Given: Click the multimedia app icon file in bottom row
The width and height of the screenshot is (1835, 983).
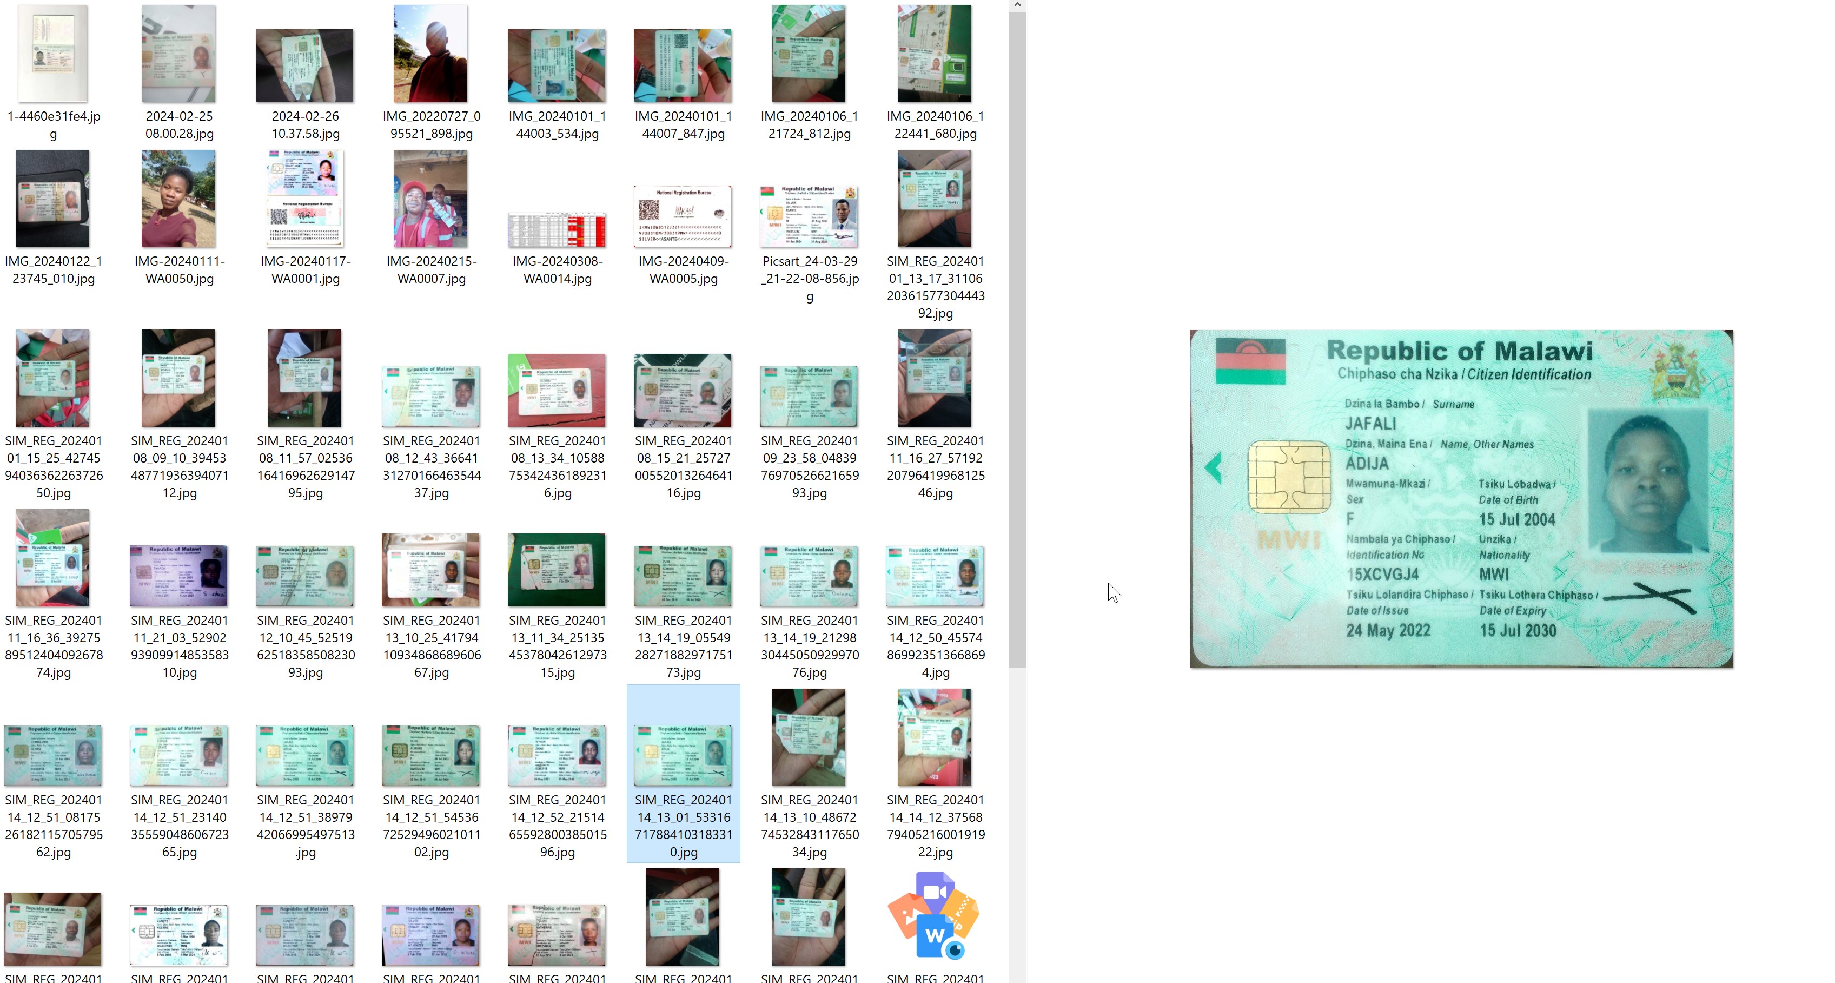Looking at the screenshot, I should (x=933, y=915).
